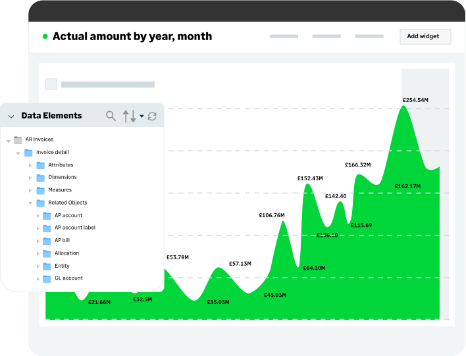Click the search magnifier icon in Data Elements
The image size is (466, 356).
(111, 116)
